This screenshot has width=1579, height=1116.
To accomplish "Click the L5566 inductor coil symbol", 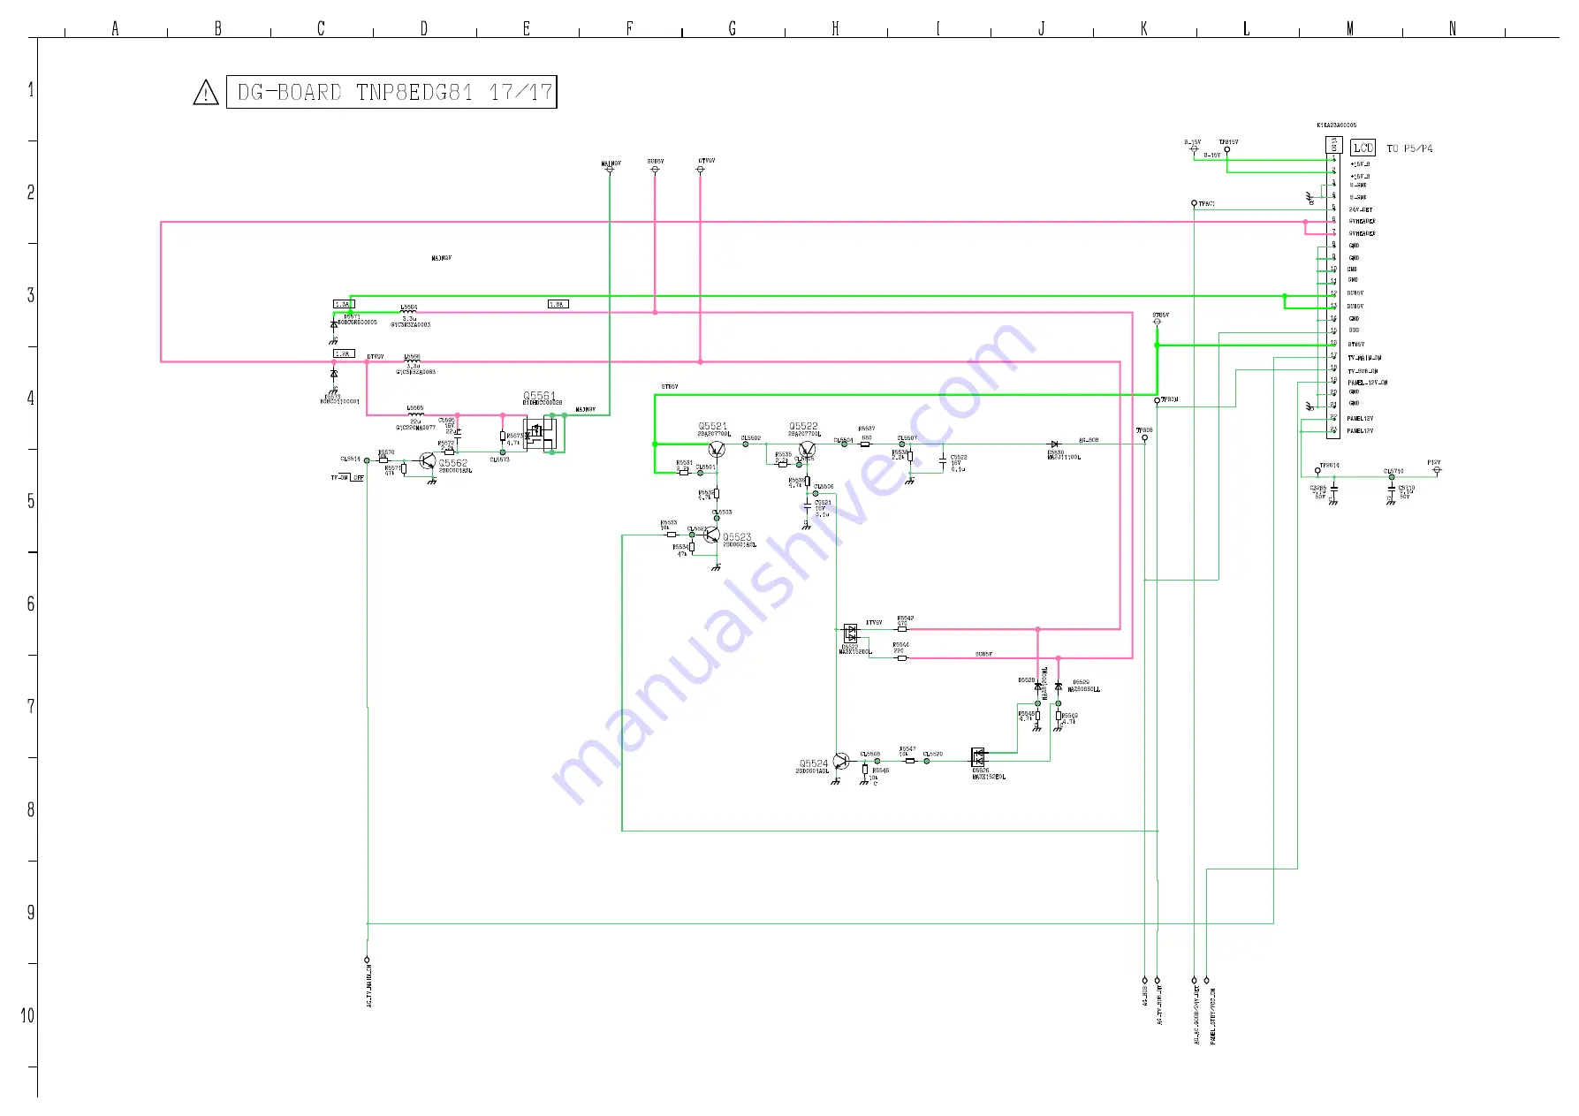I will 413,361.
